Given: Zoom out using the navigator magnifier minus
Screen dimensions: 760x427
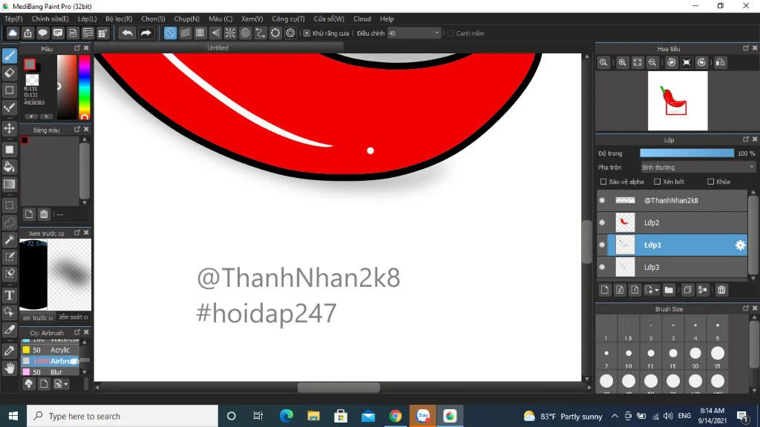Looking at the screenshot, I should click(652, 62).
